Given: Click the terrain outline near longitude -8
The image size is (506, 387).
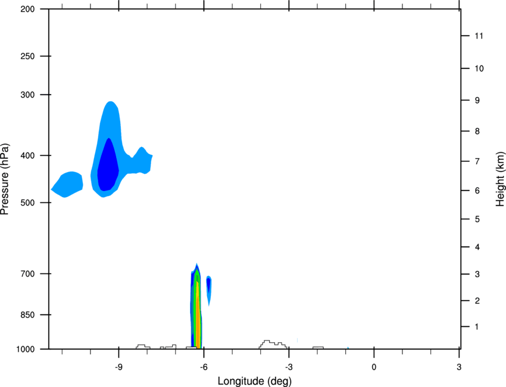Looking at the screenshot, I should pos(143,347).
